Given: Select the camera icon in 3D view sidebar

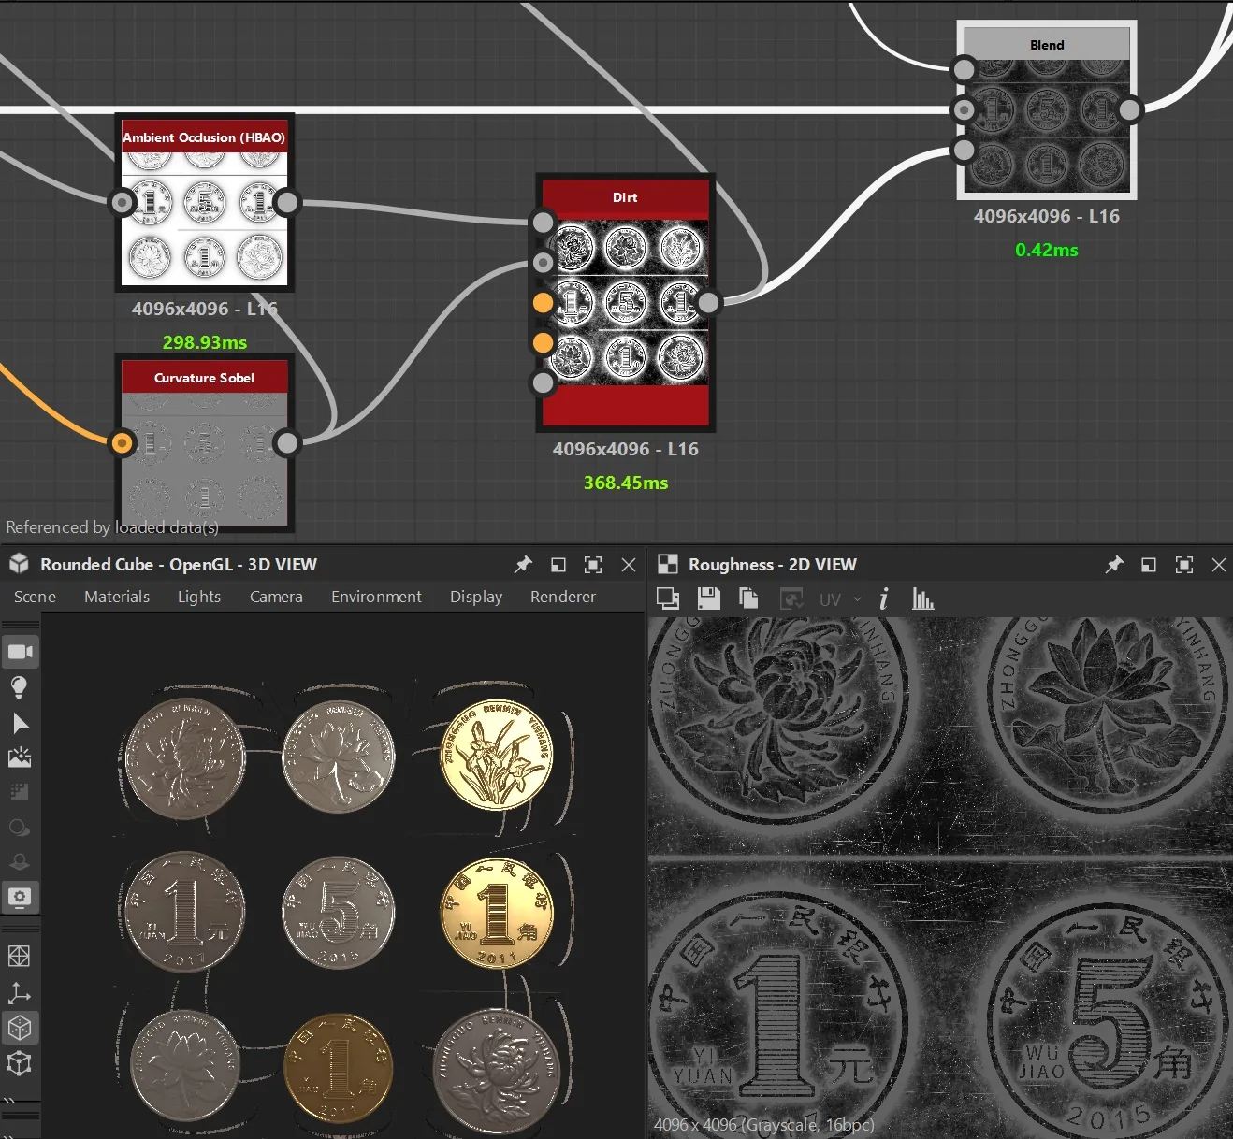Looking at the screenshot, I should pyautogui.click(x=20, y=652).
